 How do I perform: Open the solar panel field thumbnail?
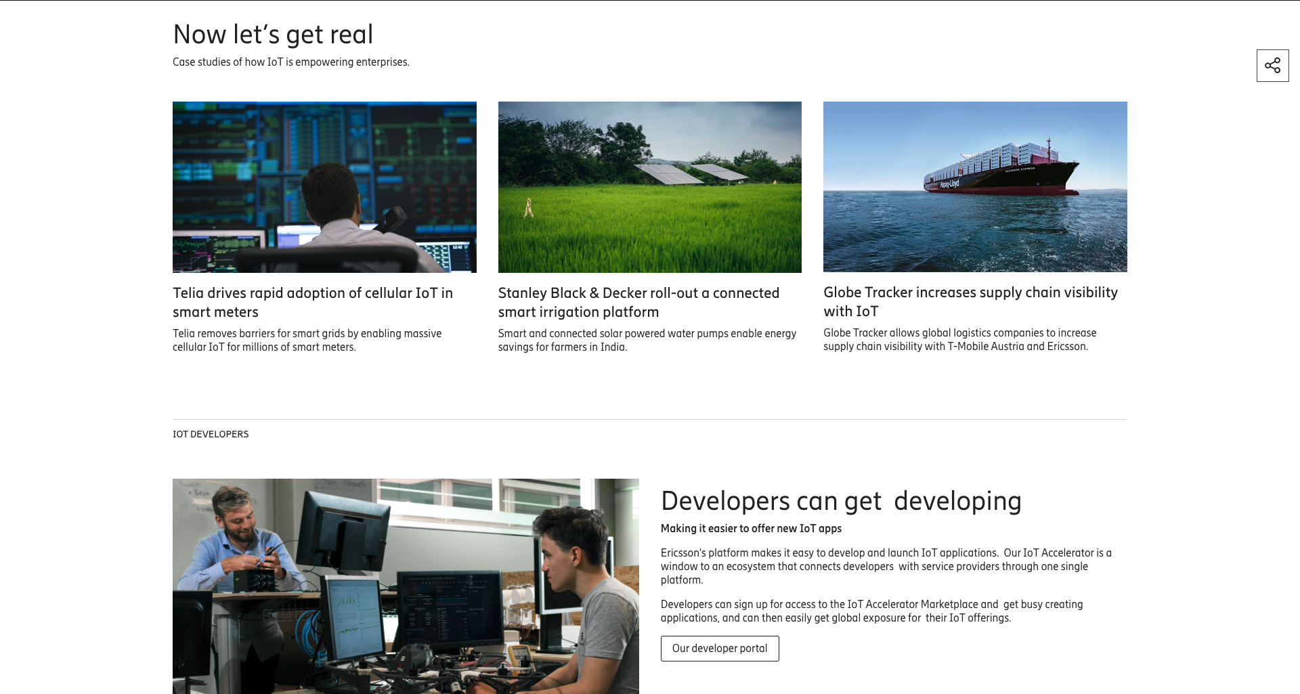[649, 187]
